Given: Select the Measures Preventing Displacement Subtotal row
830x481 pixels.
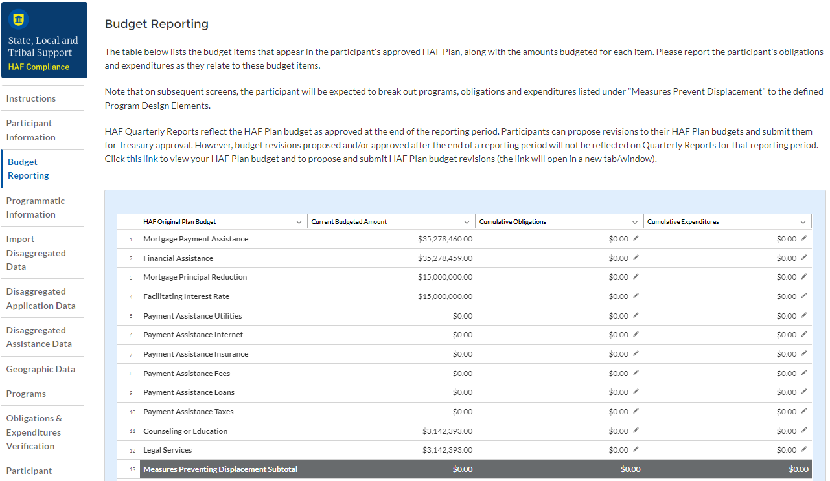Looking at the screenshot, I should 220,469.
